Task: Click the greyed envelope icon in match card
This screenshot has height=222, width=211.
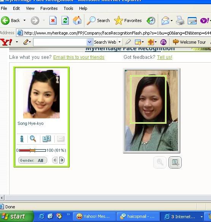Action: (60, 139)
